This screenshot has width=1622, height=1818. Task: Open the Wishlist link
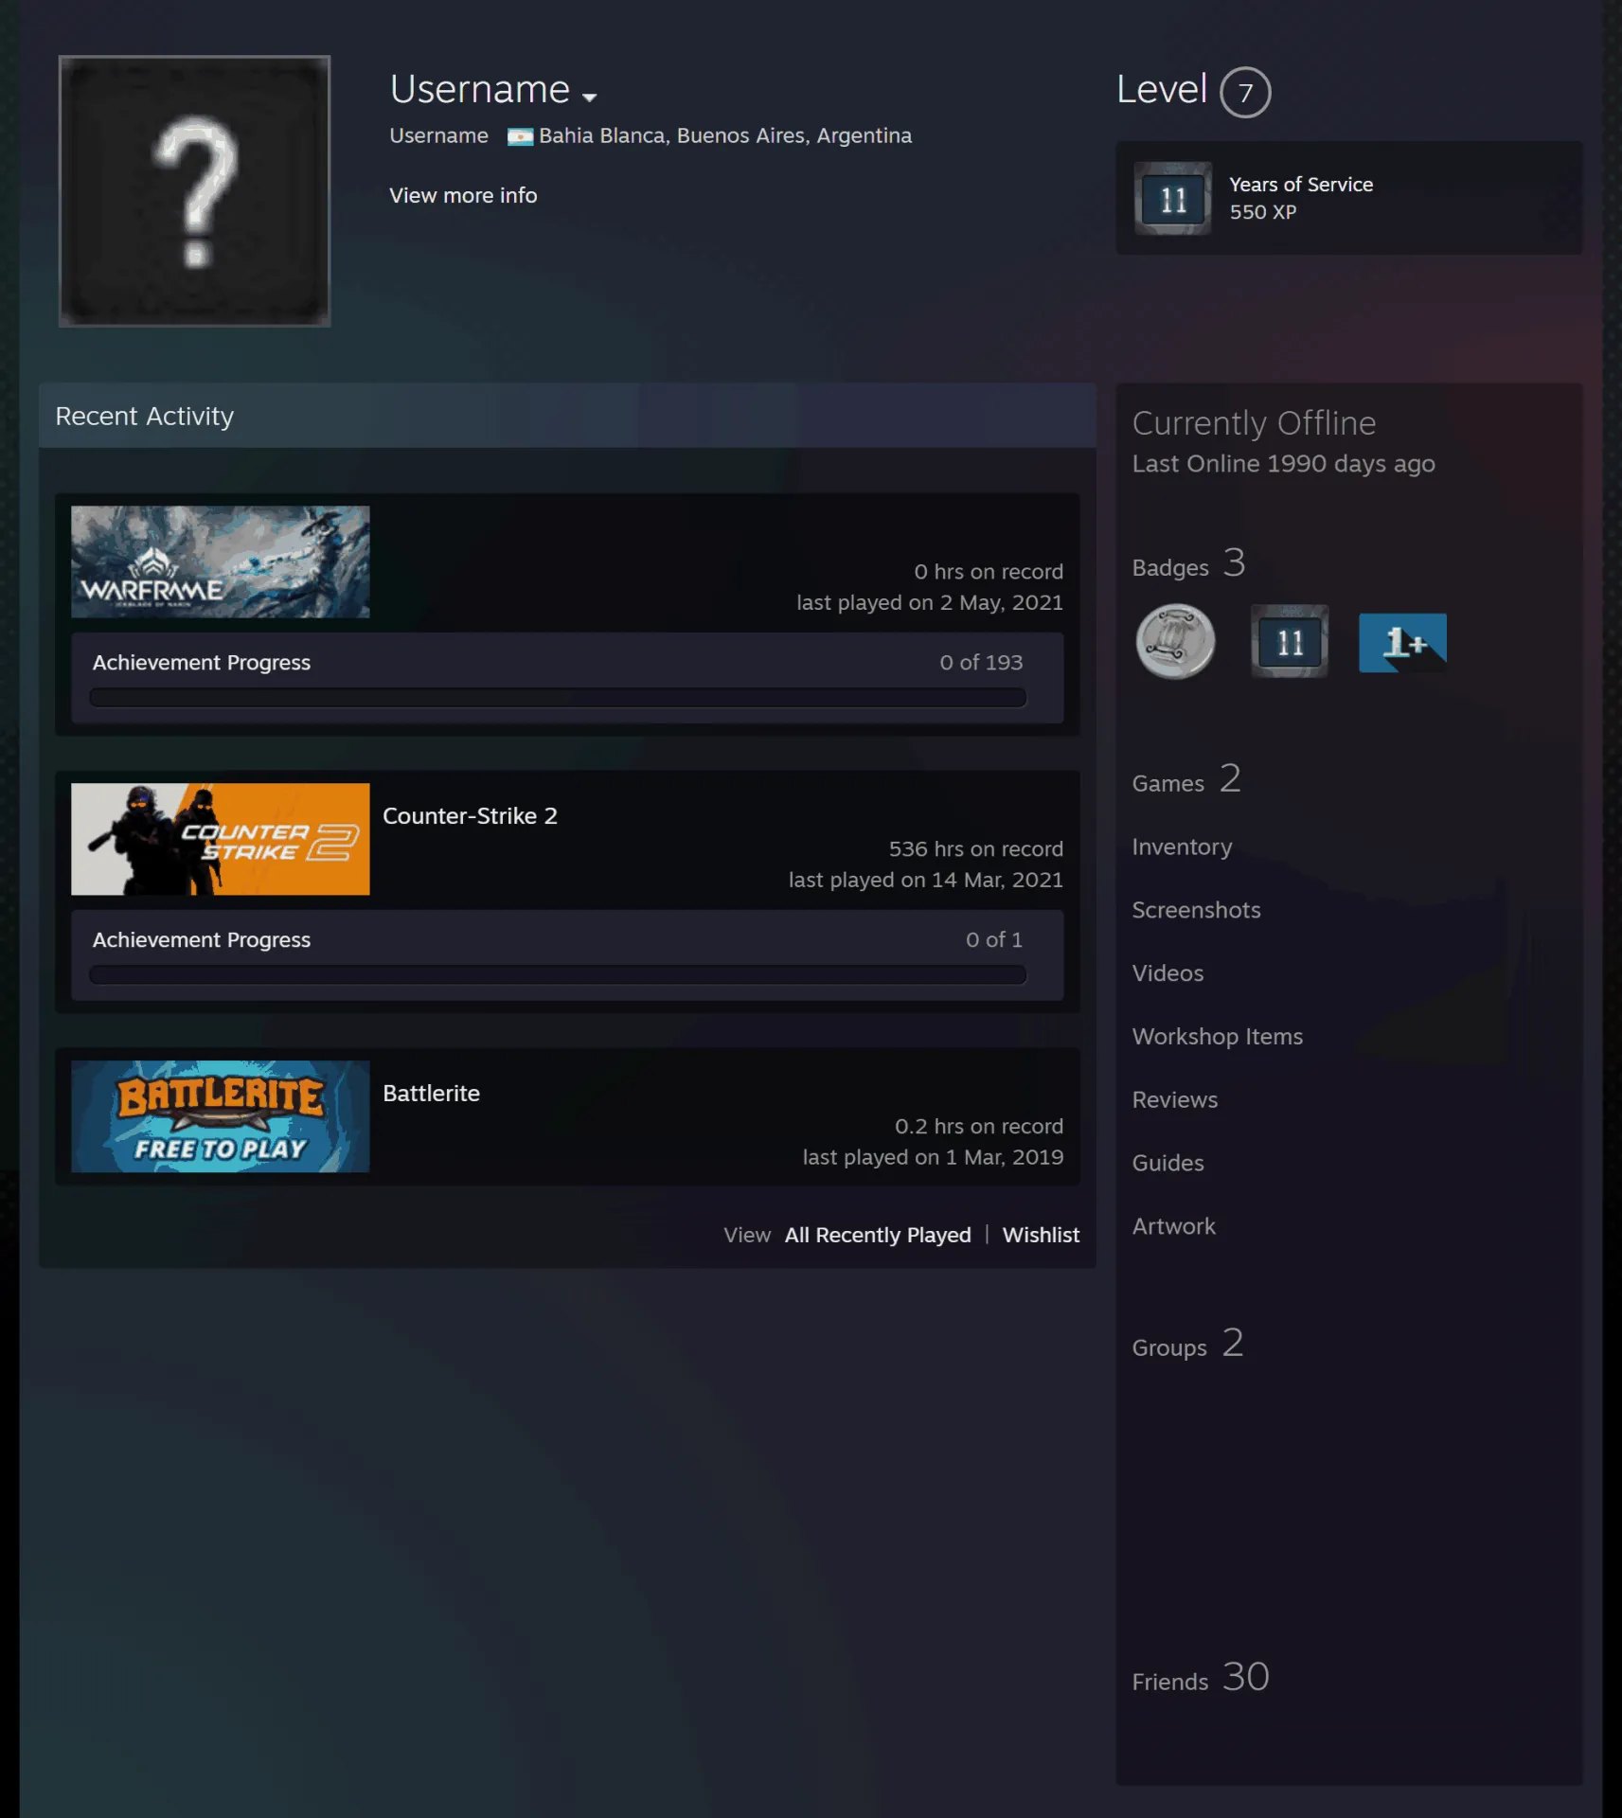pyautogui.click(x=1041, y=1235)
